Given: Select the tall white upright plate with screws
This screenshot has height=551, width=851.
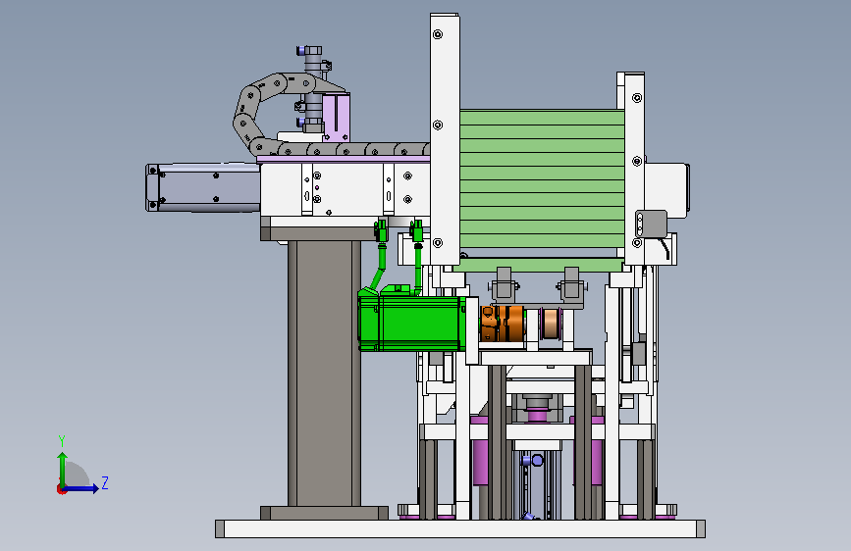Looking at the screenshot, I should 445,140.
